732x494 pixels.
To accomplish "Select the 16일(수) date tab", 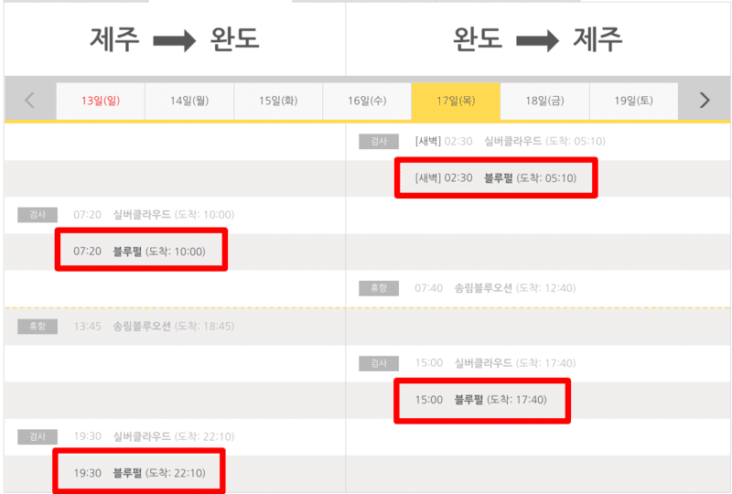I will click(367, 101).
